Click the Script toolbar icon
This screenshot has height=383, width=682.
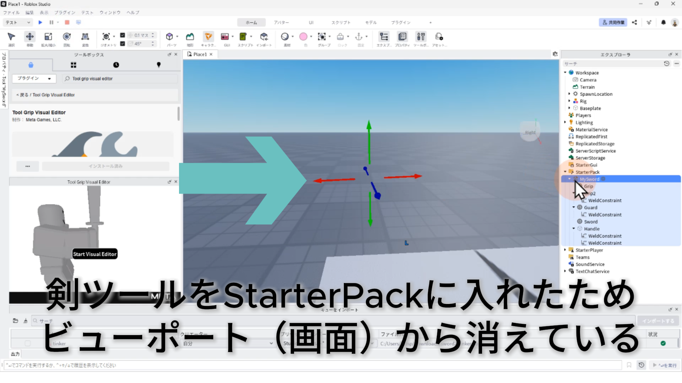click(x=243, y=37)
